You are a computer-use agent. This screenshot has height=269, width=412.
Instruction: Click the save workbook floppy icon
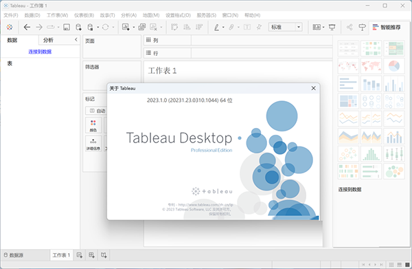(67, 27)
